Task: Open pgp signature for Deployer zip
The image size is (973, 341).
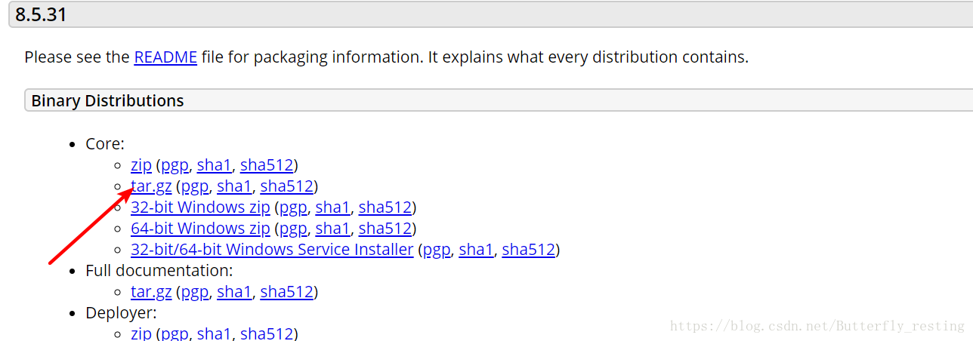Action: pos(174,333)
